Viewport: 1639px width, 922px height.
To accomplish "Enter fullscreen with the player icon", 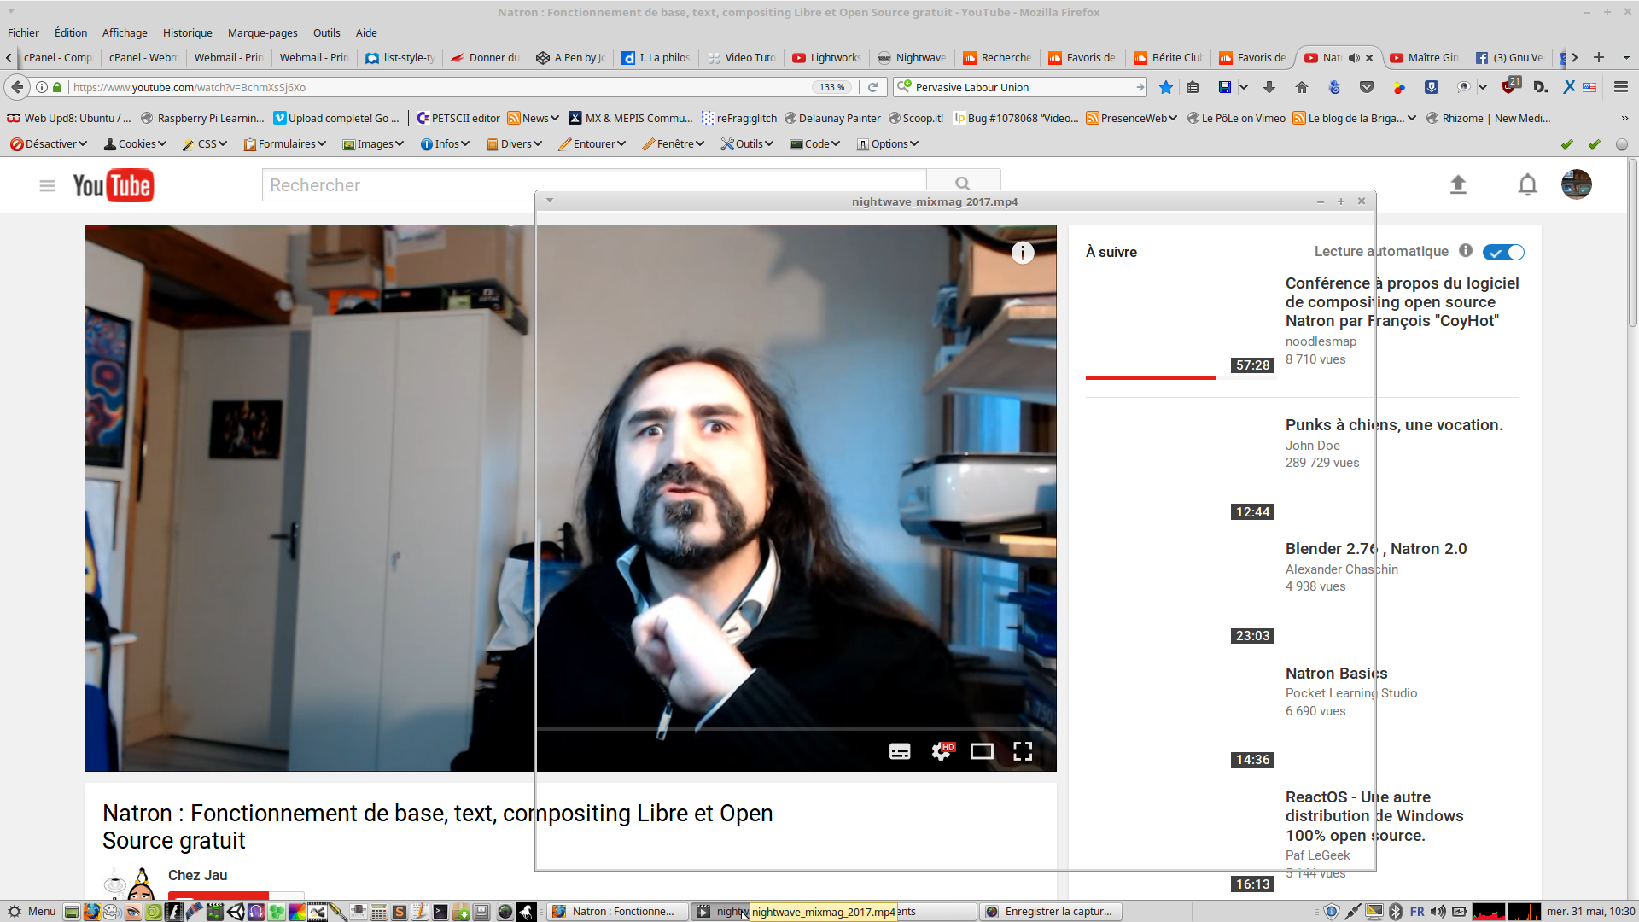I will click(x=1023, y=751).
